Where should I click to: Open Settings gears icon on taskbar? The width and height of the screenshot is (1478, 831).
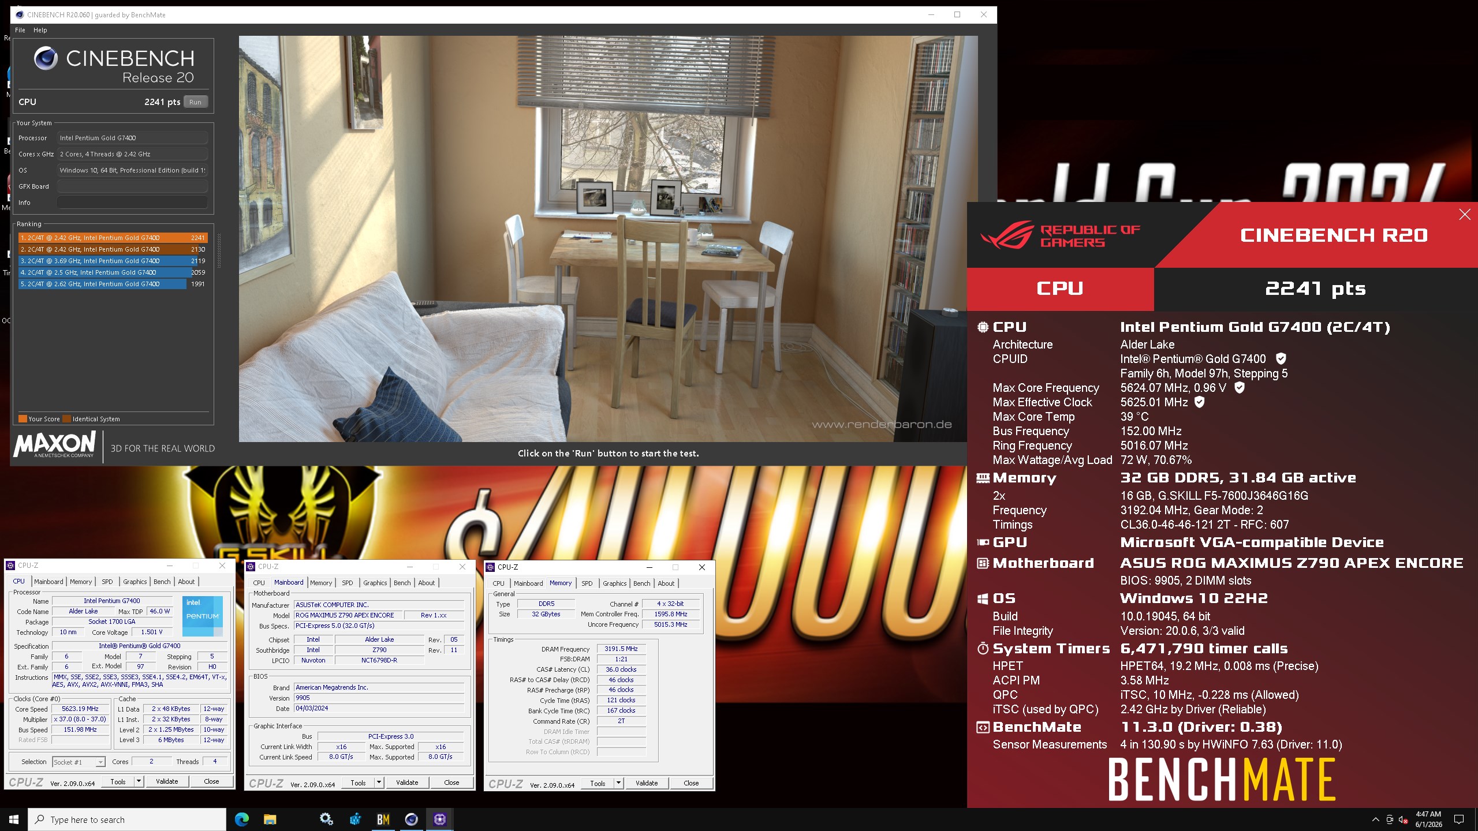tap(327, 819)
